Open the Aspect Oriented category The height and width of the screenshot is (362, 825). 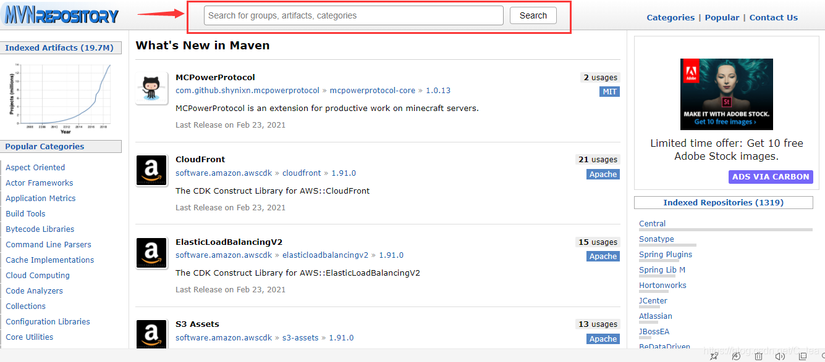point(35,167)
